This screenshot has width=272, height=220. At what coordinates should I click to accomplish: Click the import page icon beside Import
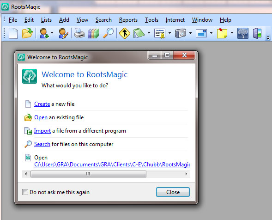pyautogui.click(x=28, y=131)
